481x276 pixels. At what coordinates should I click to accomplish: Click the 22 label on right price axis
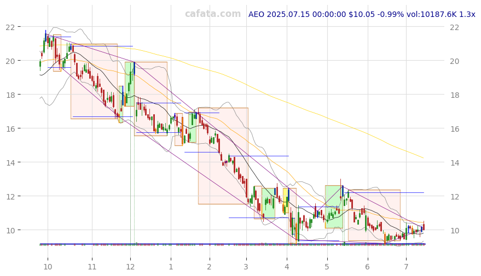pyautogui.click(x=455, y=27)
